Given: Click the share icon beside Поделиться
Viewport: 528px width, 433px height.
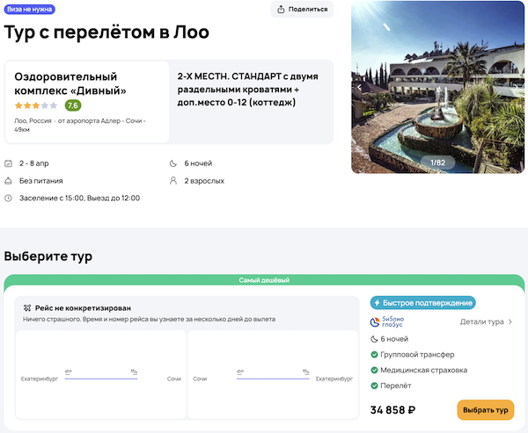Looking at the screenshot, I should pyautogui.click(x=282, y=10).
